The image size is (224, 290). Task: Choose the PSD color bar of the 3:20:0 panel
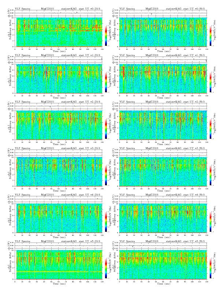[106, 175]
